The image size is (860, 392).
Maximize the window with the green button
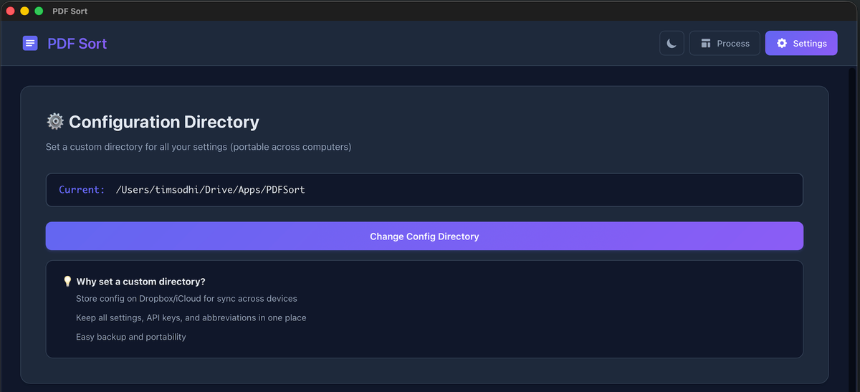39,11
